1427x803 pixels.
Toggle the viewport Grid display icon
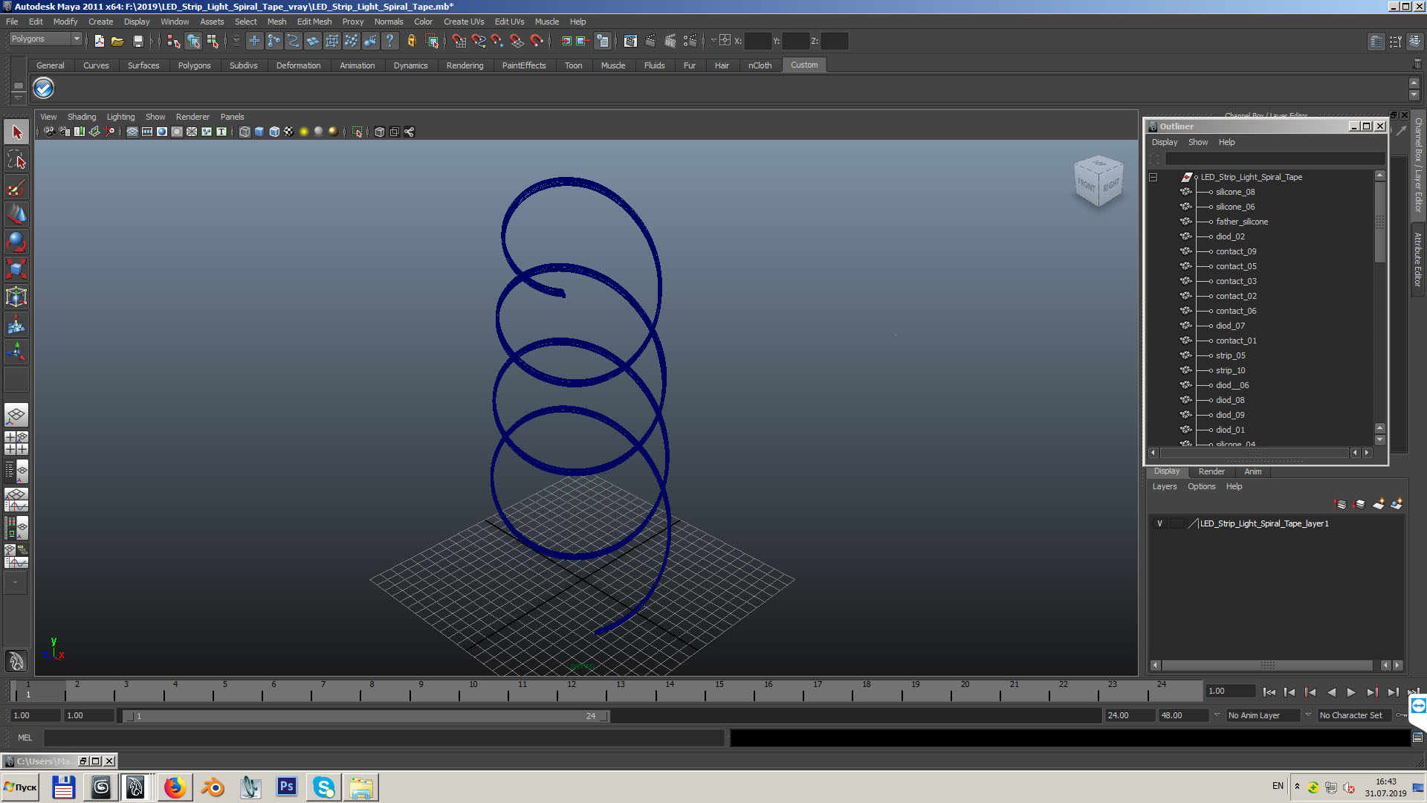pos(132,132)
